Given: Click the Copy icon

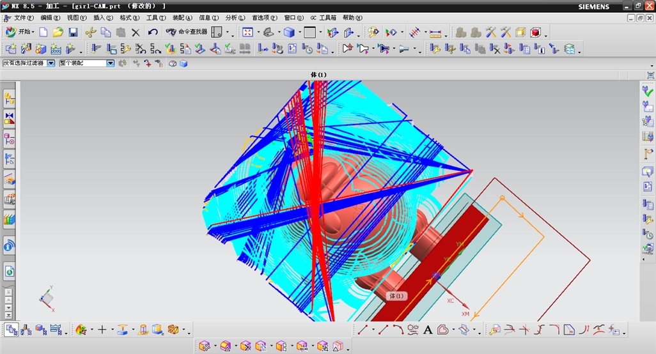Looking at the screenshot, I should click(x=106, y=32).
